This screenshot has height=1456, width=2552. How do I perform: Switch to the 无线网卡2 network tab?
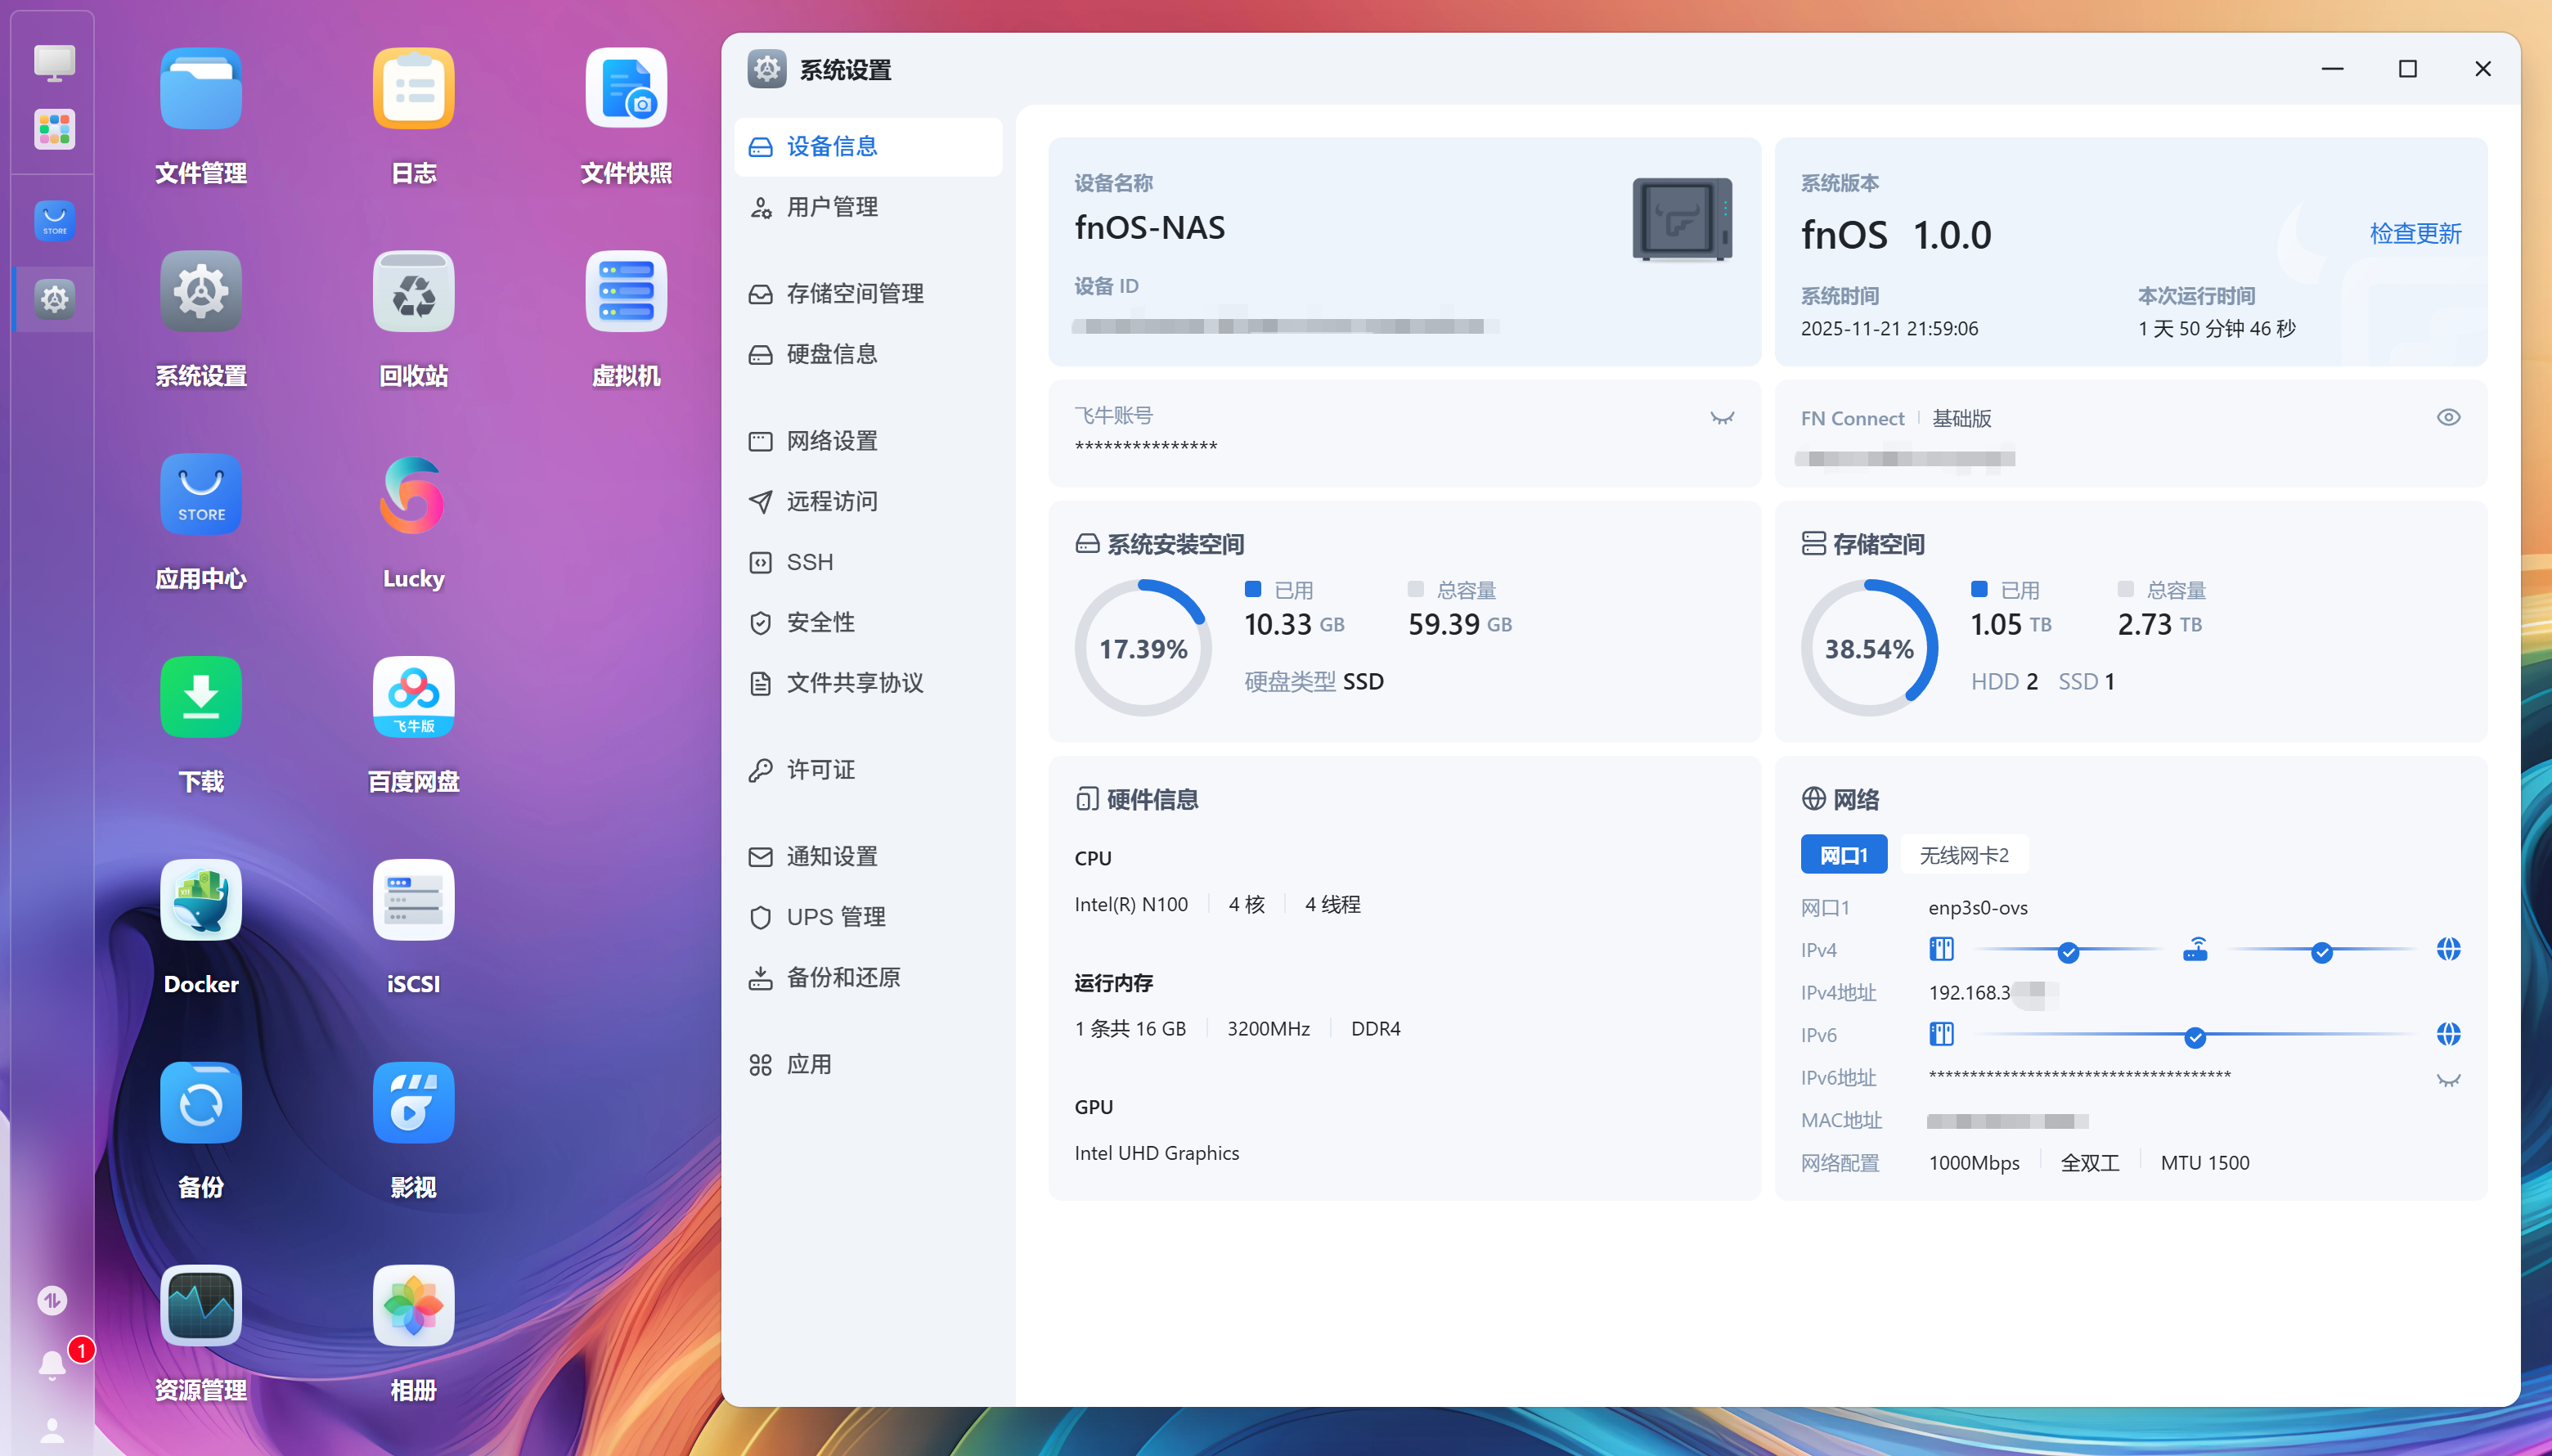pos(1963,855)
